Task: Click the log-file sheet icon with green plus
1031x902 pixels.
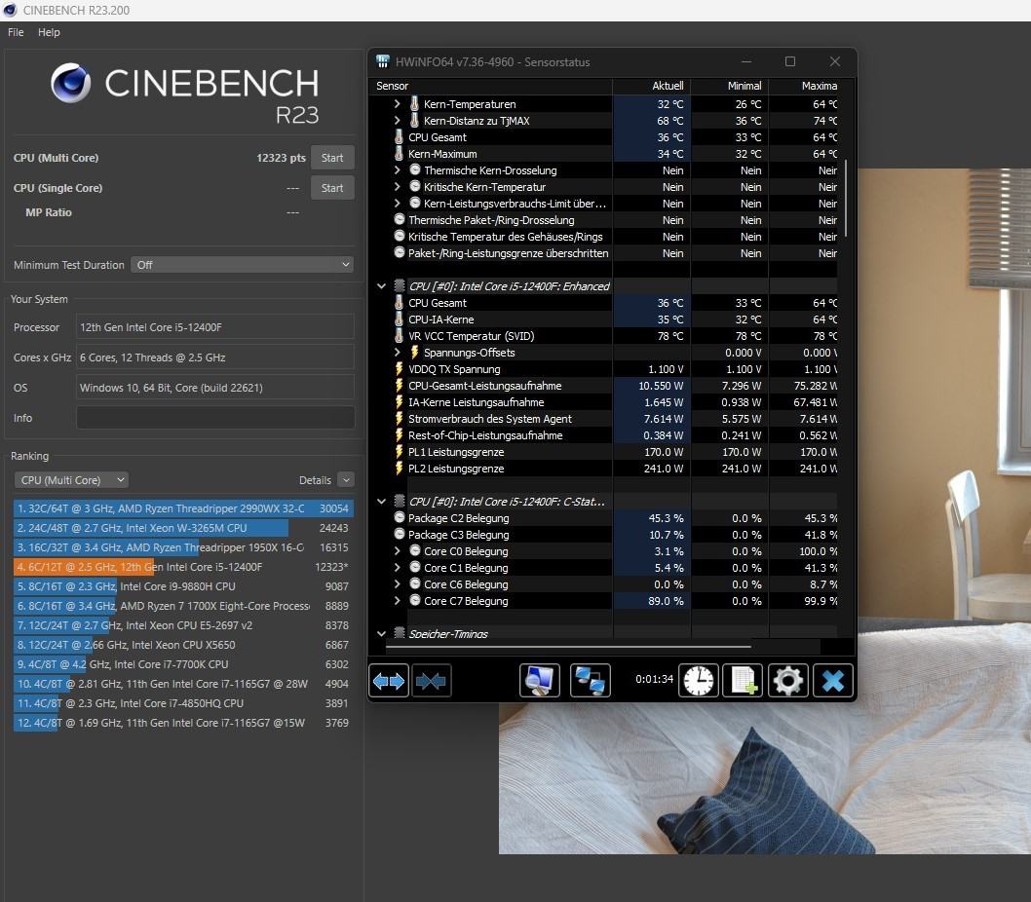Action: (x=743, y=681)
